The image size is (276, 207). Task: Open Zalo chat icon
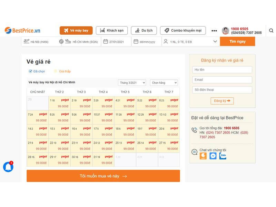pos(223,156)
